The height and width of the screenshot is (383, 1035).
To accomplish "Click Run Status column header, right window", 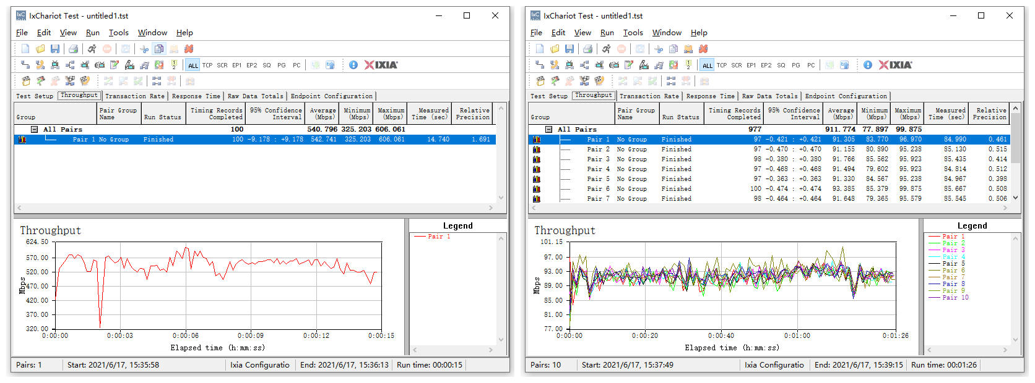I will [681, 113].
